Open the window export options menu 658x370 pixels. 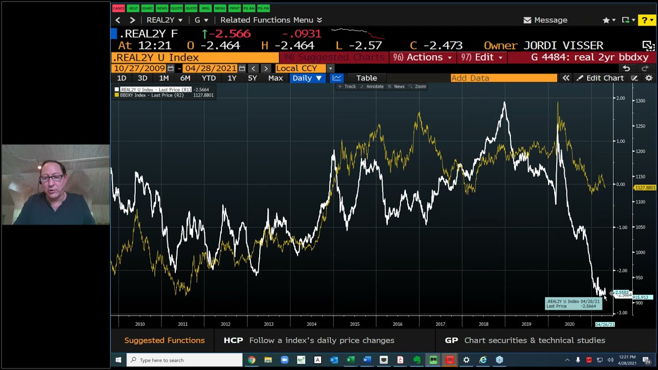tap(628, 20)
